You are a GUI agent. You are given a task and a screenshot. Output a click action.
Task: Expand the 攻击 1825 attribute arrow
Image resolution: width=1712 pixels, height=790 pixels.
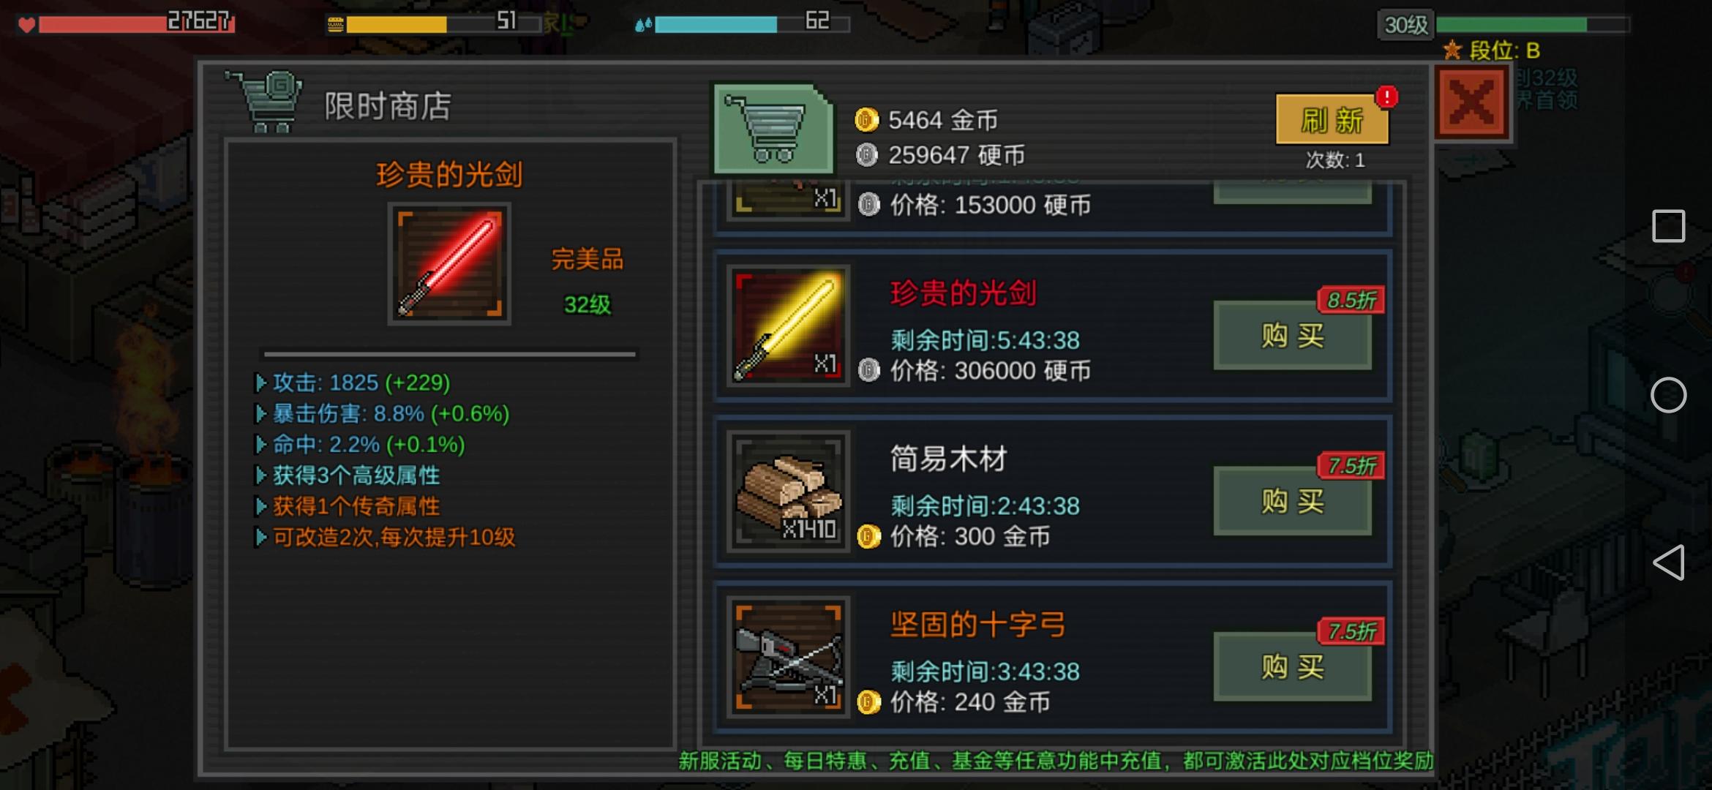tap(260, 383)
